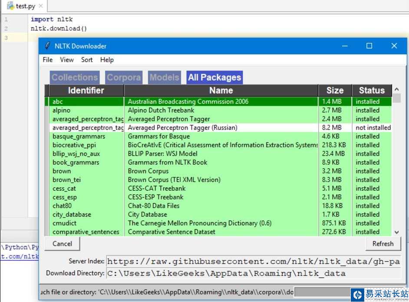Click line number 3 in editor gutter

(x=6, y=38)
